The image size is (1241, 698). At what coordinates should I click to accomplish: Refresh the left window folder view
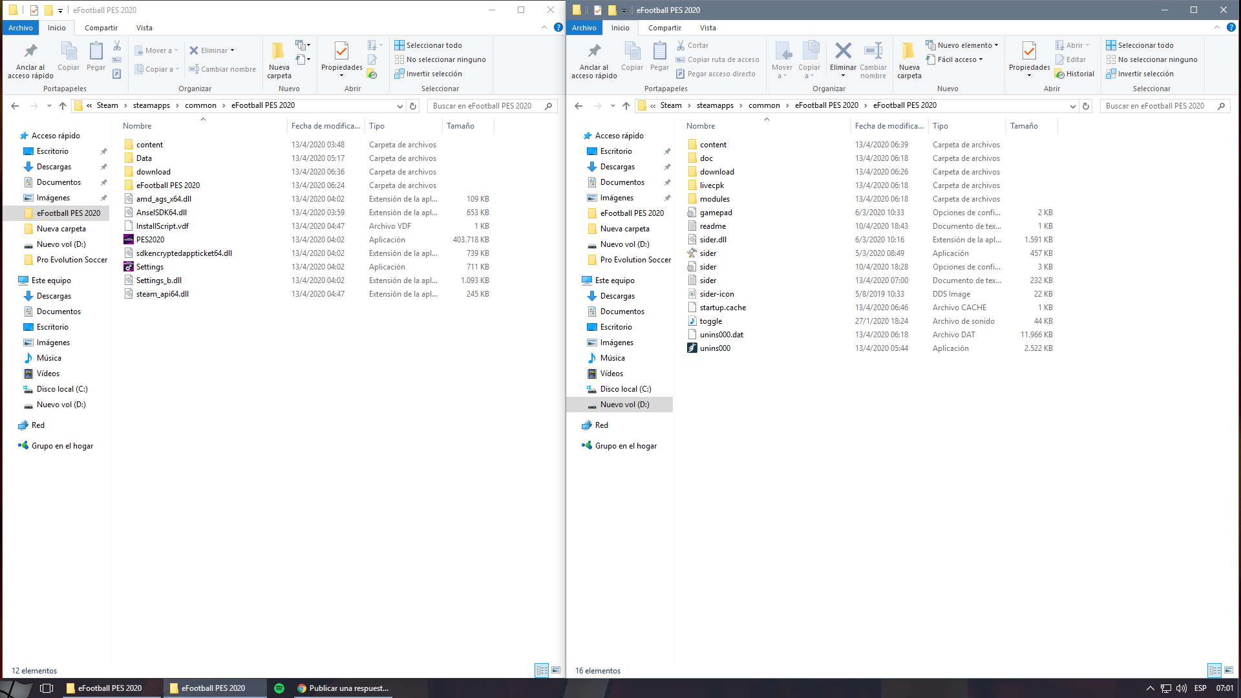413,106
